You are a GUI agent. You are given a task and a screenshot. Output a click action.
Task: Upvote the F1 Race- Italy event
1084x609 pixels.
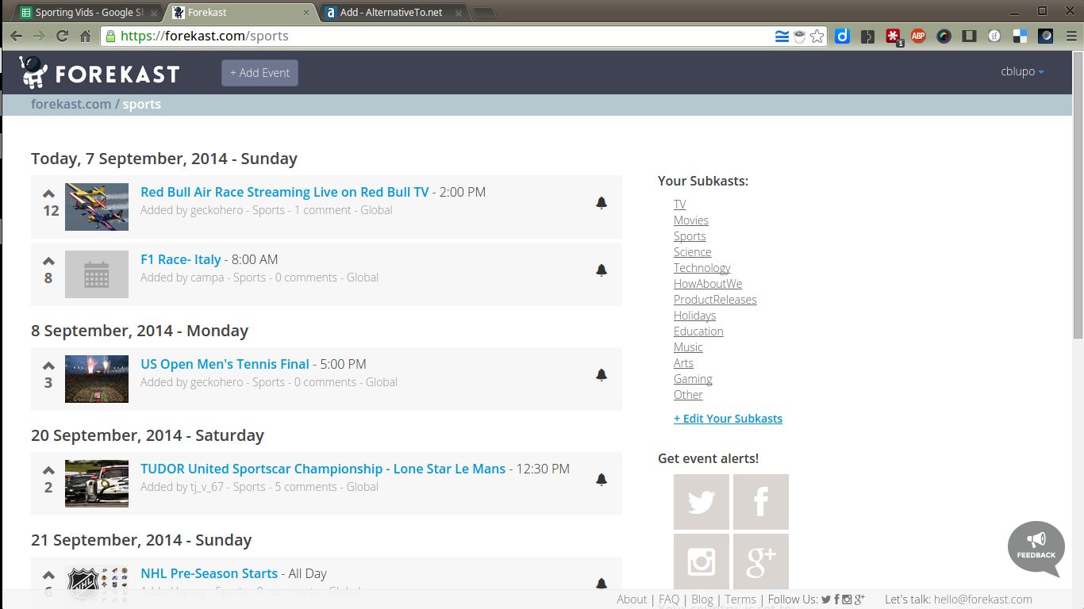[x=48, y=262]
